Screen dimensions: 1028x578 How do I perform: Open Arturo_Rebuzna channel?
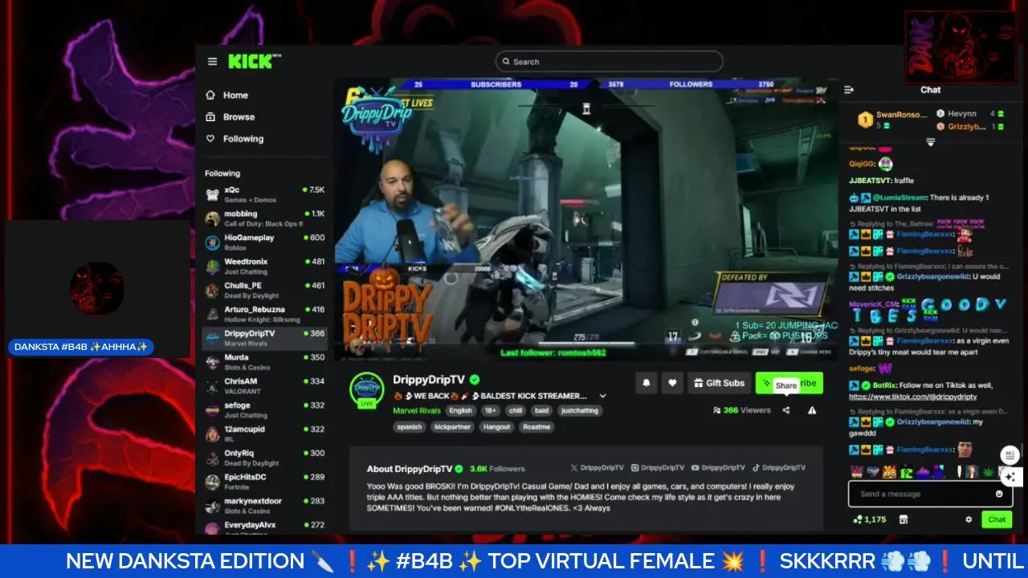tap(264, 314)
